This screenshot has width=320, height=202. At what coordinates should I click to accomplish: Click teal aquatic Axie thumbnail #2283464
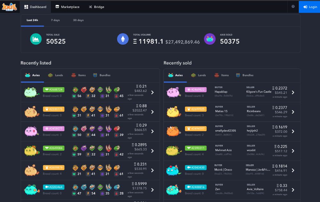(x=32, y=190)
